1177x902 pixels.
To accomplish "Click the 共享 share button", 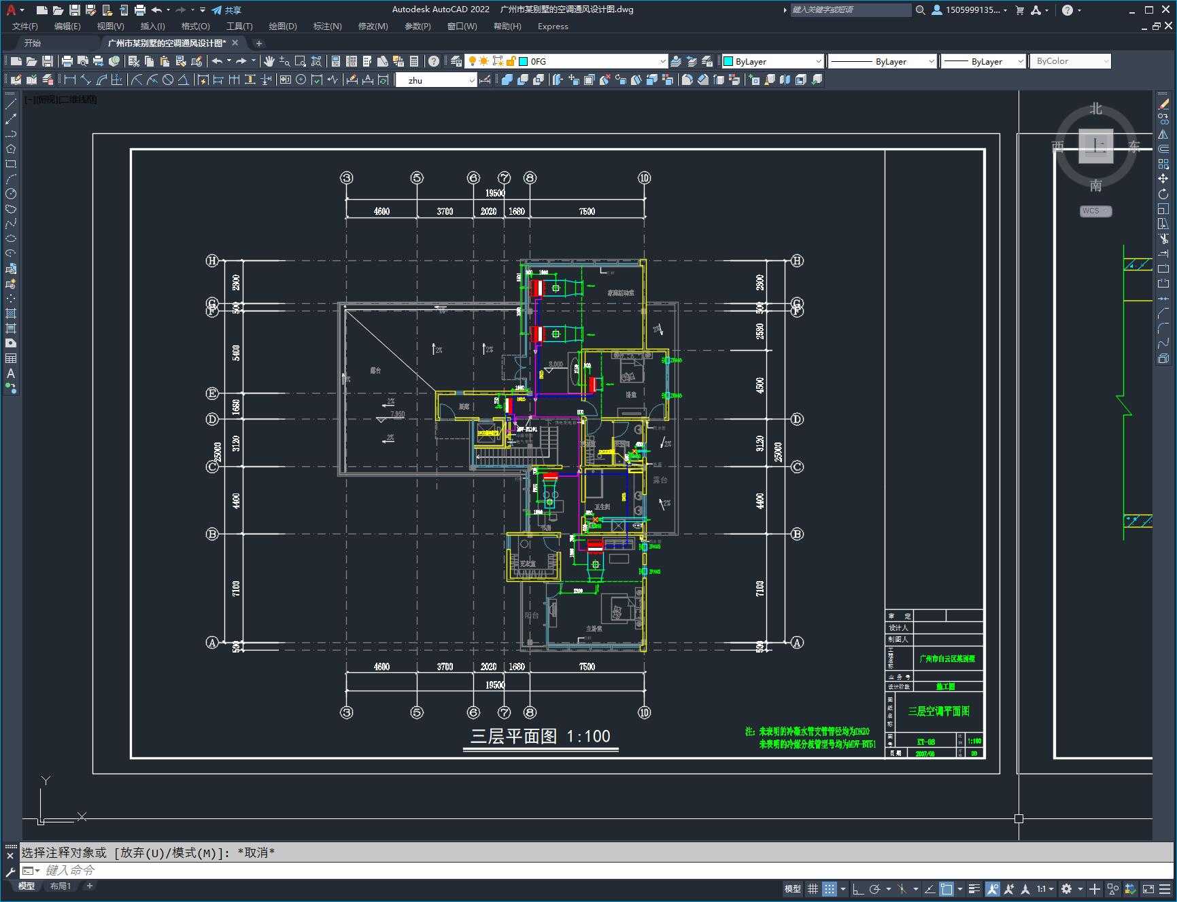I will (226, 10).
